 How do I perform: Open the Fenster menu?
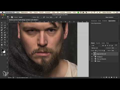point(69,12)
